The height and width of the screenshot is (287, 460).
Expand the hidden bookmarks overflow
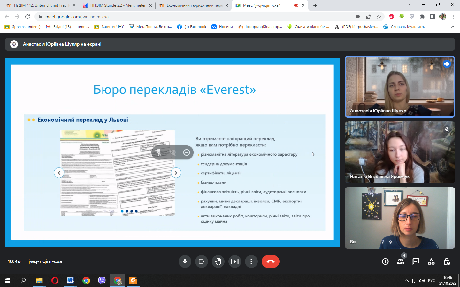pos(452,27)
